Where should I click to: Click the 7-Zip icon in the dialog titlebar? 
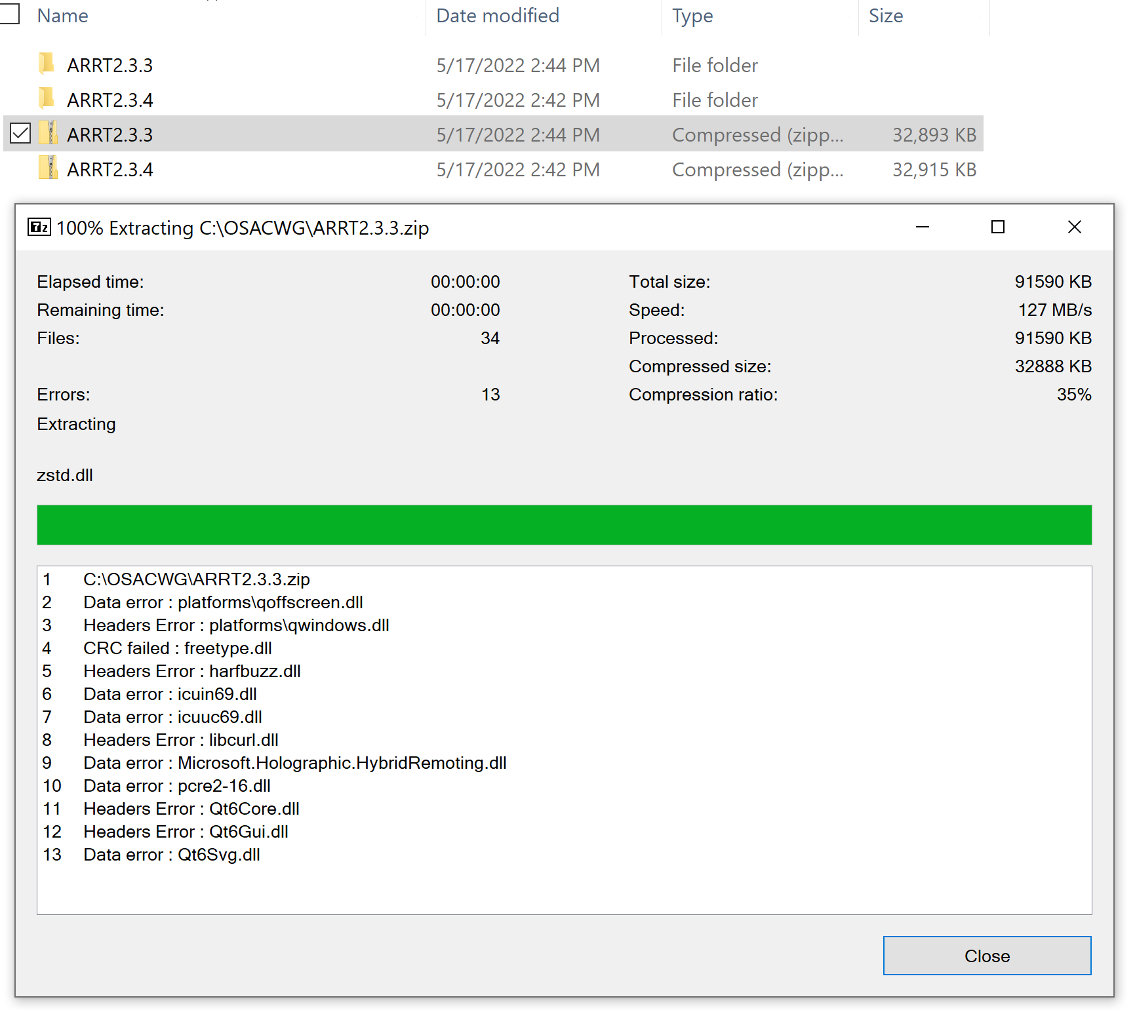tap(39, 227)
